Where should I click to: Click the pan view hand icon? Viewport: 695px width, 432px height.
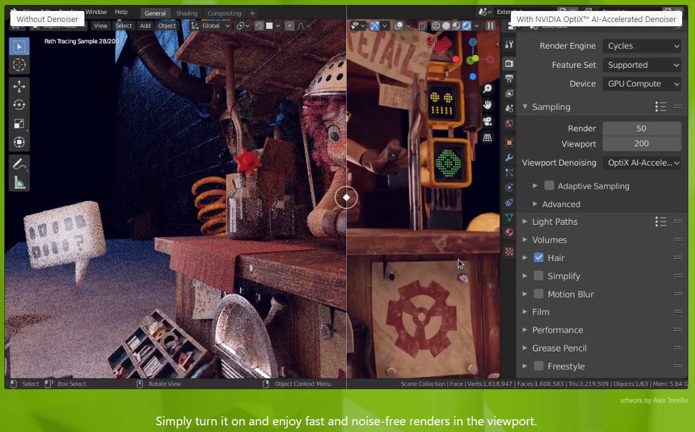(488, 105)
